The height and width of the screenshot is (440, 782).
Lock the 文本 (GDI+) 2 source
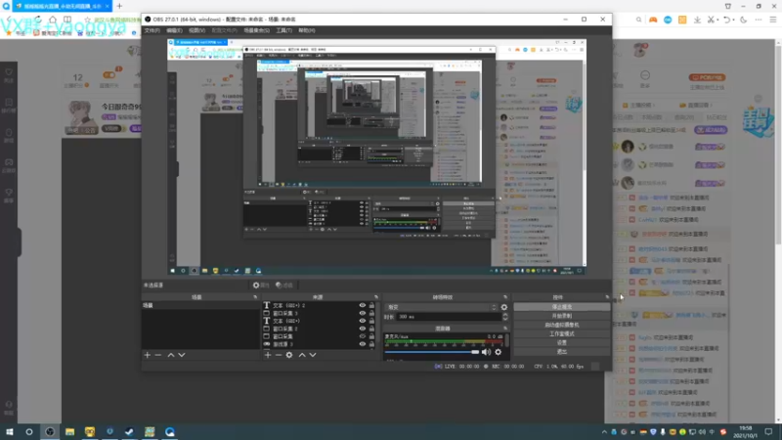371,305
